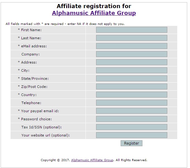Focus the Last Name text box
Viewport: 190px width, 168px height.
pos(132,38)
